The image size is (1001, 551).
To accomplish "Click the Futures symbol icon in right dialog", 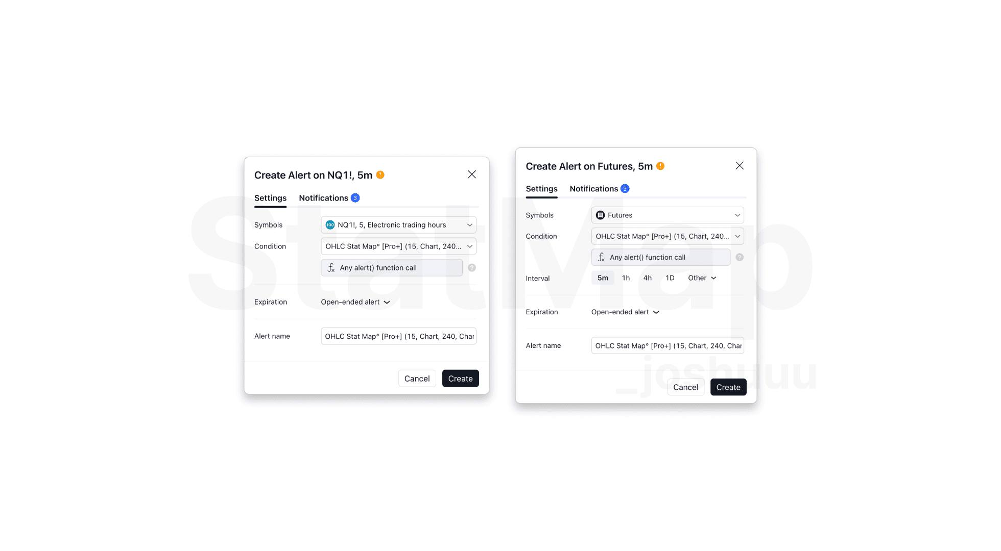I will 600,215.
